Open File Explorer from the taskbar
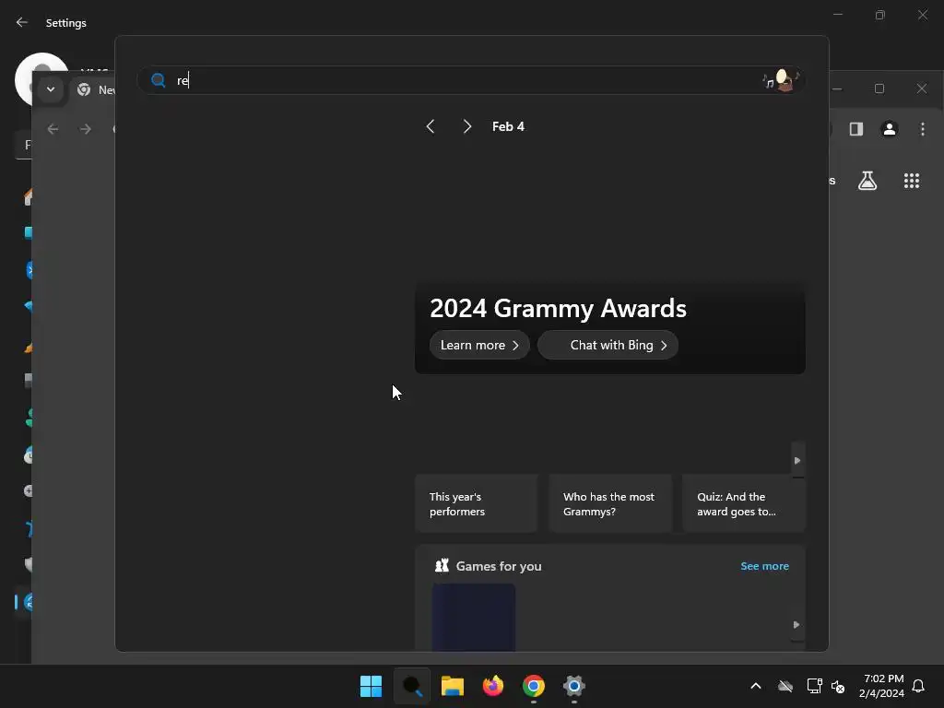 pos(452,686)
